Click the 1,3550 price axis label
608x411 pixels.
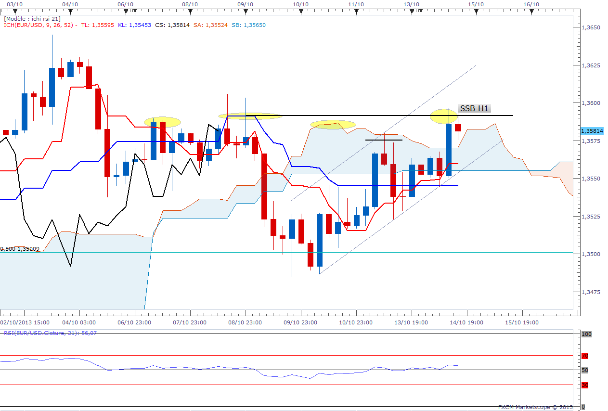[591, 179]
